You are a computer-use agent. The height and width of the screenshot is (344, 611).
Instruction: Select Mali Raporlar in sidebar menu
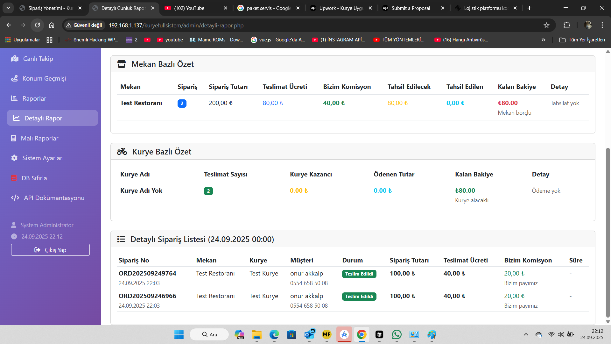click(x=39, y=138)
